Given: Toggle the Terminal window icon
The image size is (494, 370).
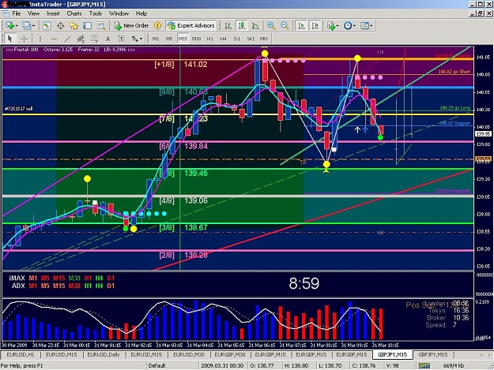Looking at the screenshot, I should (87, 25).
